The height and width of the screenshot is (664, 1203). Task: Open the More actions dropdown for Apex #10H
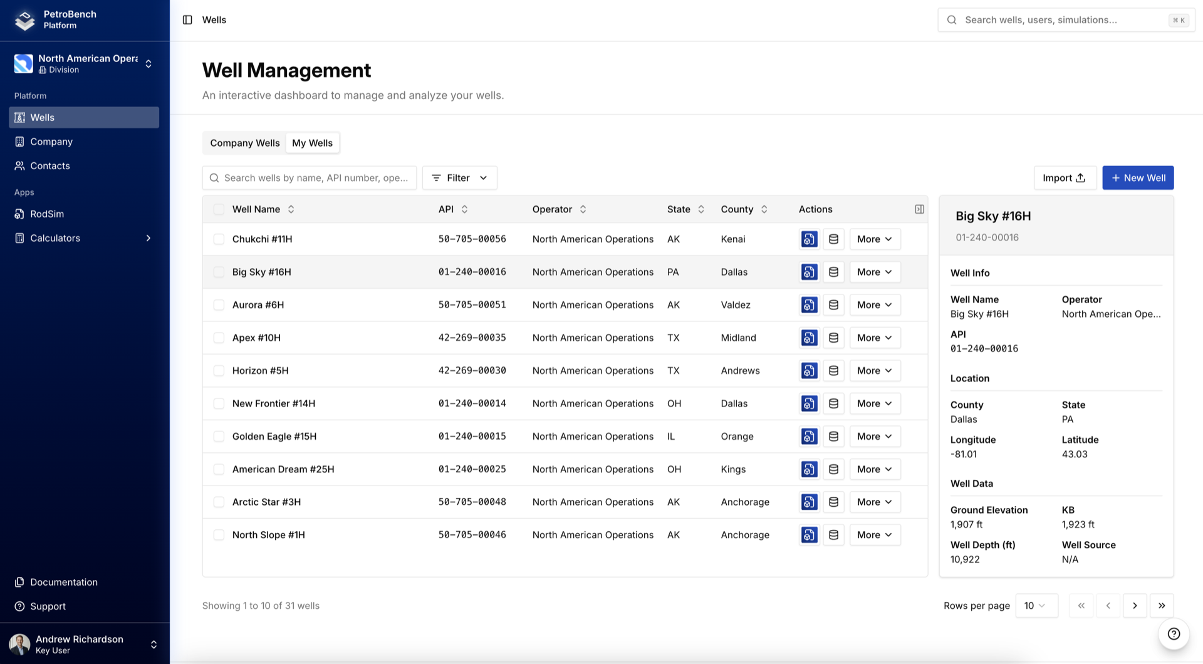(875, 338)
